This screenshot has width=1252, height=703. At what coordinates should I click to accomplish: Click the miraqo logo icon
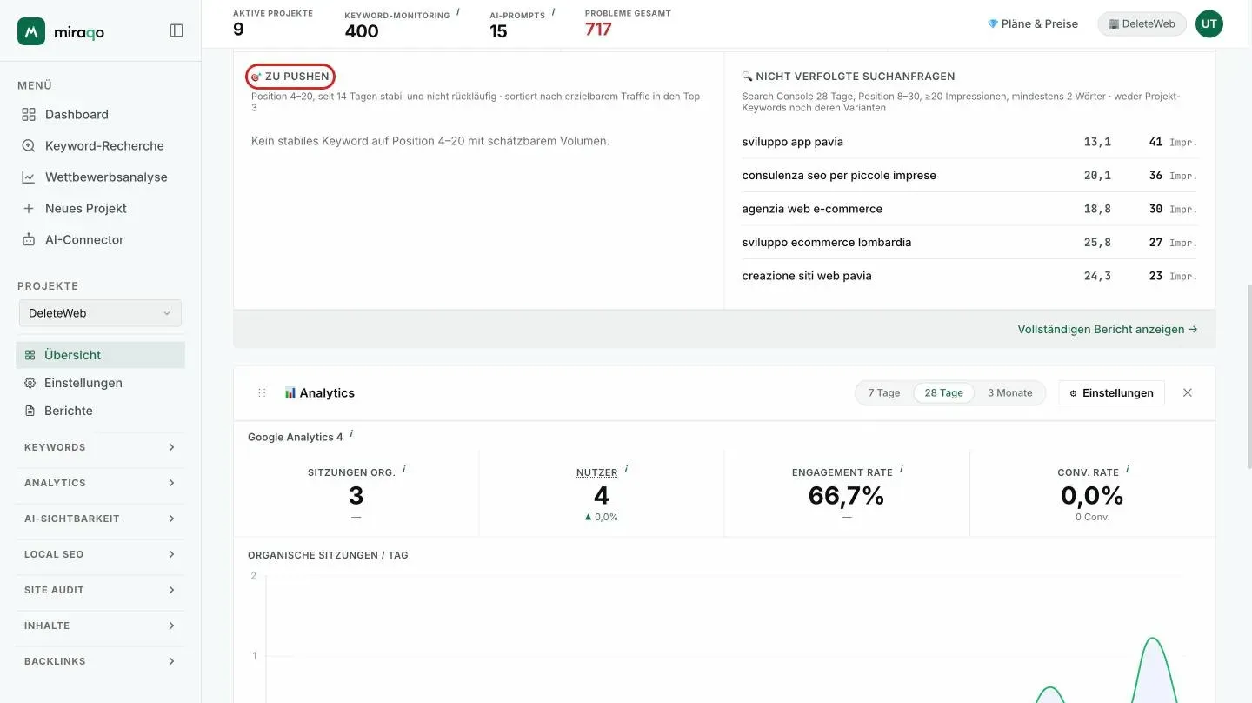pyautogui.click(x=31, y=31)
